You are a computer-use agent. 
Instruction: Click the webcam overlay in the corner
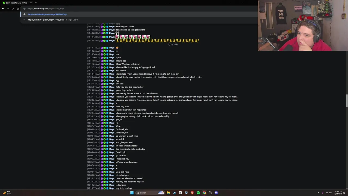(x=303, y=26)
